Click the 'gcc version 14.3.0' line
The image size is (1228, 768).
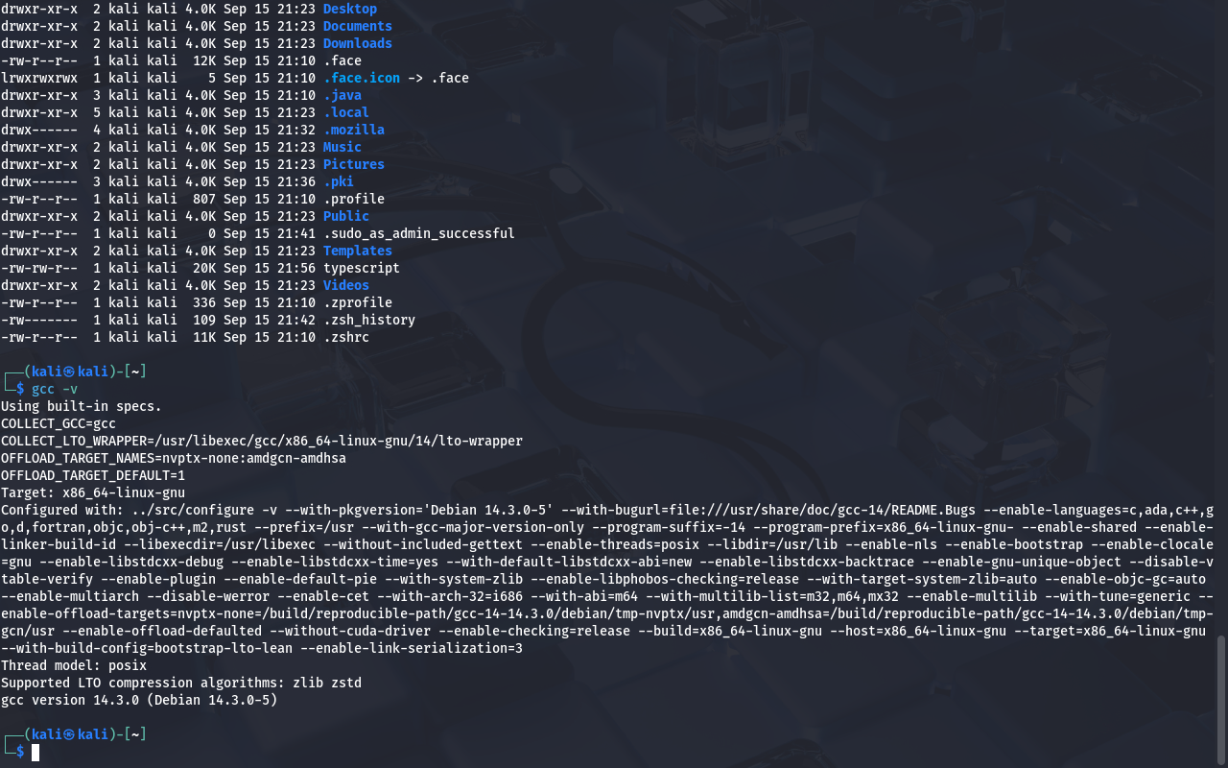(x=139, y=700)
